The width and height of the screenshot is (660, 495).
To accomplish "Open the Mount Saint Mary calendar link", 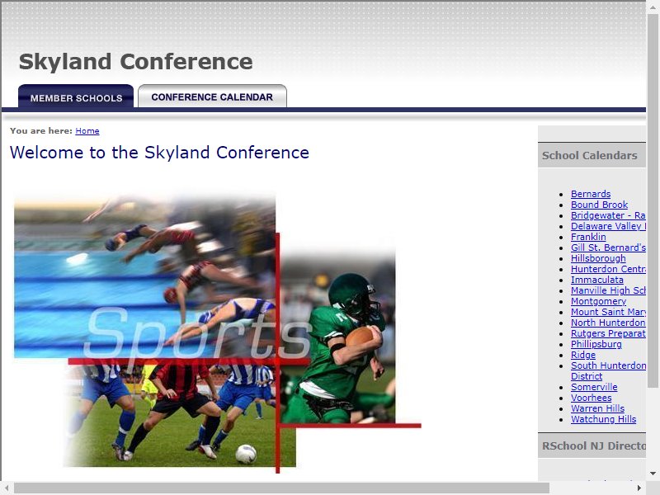I will click(x=608, y=312).
